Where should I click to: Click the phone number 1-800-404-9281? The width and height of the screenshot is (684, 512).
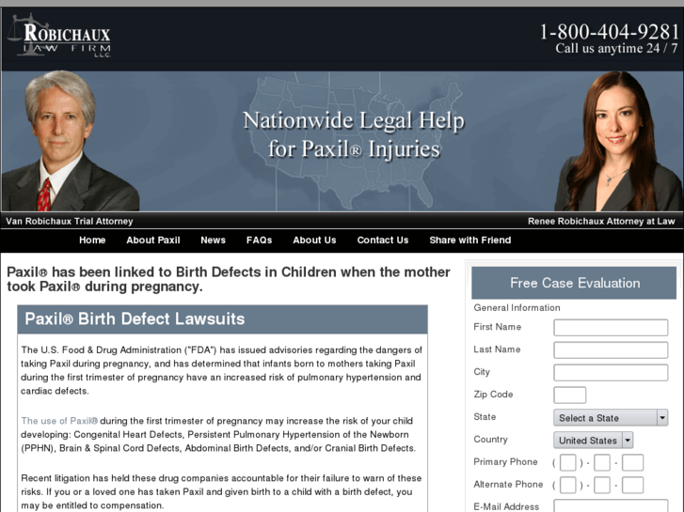tap(610, 31)
